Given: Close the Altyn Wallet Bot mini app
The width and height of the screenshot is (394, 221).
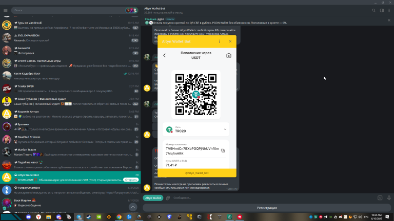Looking at the screenshot, I should coord(230,41).
